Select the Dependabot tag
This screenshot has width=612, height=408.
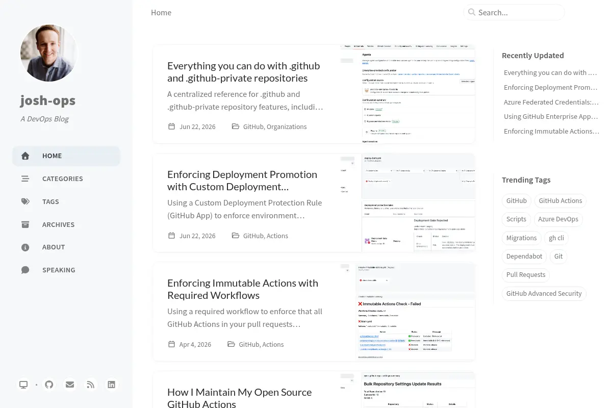(x=524, y=257)
